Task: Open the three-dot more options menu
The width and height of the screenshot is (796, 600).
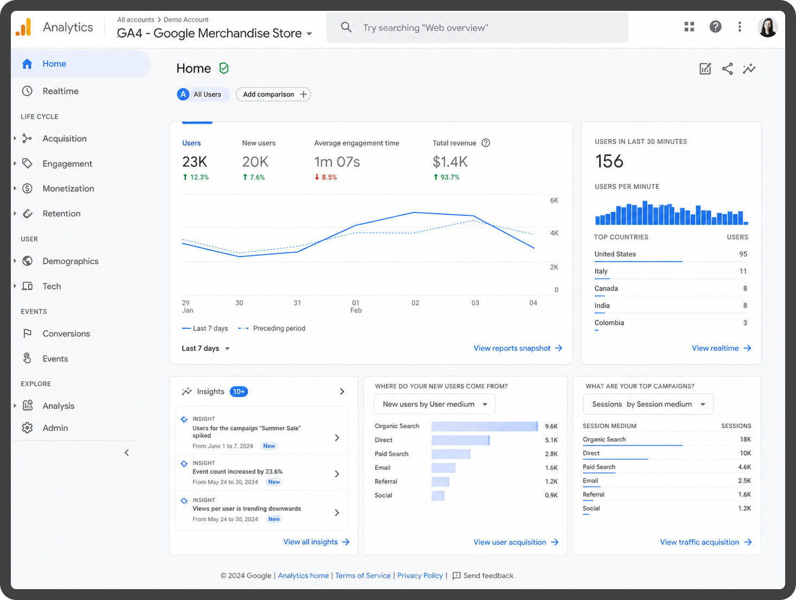Action: coord(740,27)
